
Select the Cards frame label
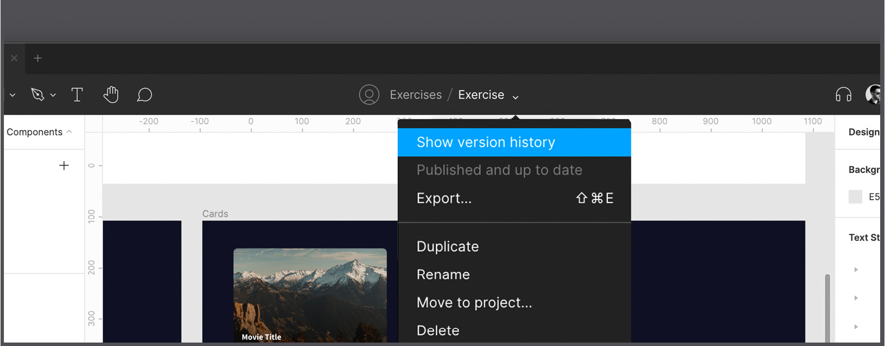215,214
